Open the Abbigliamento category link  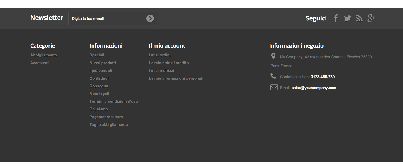44,55
